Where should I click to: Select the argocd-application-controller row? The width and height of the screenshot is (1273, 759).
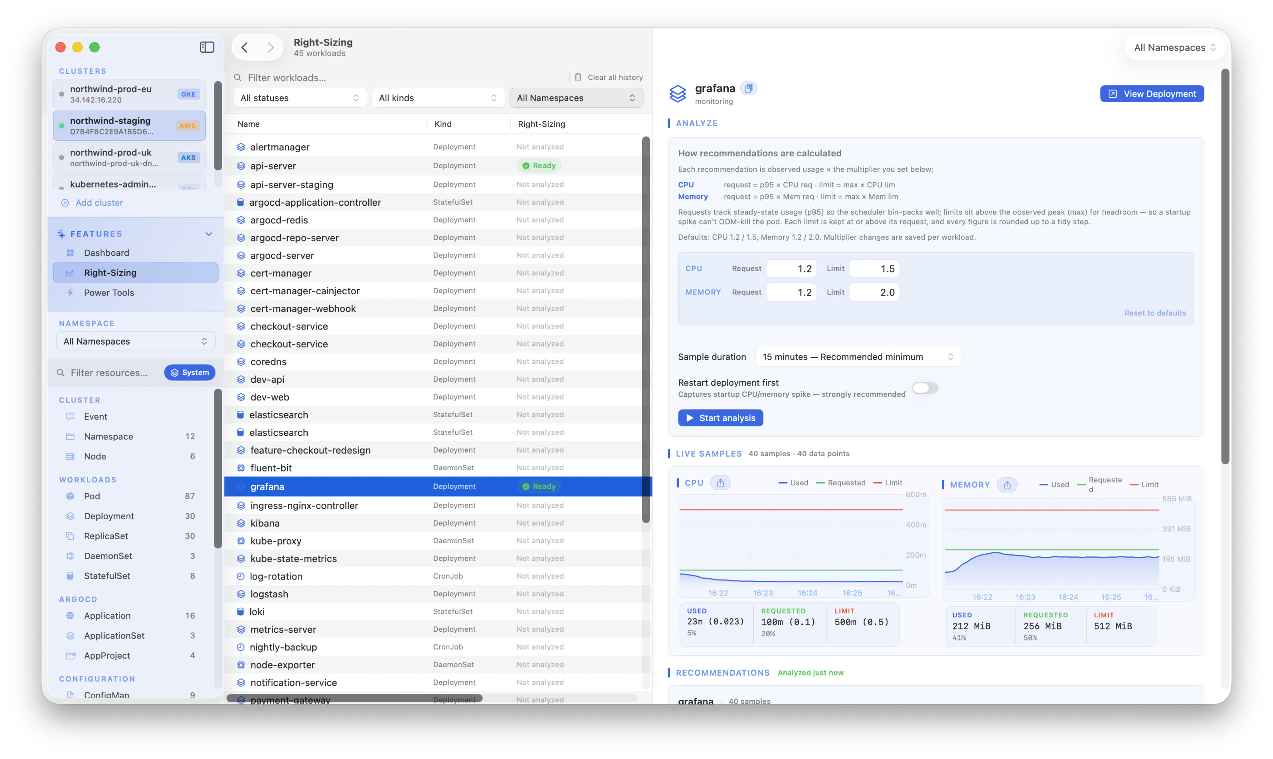tap(433, 202)
